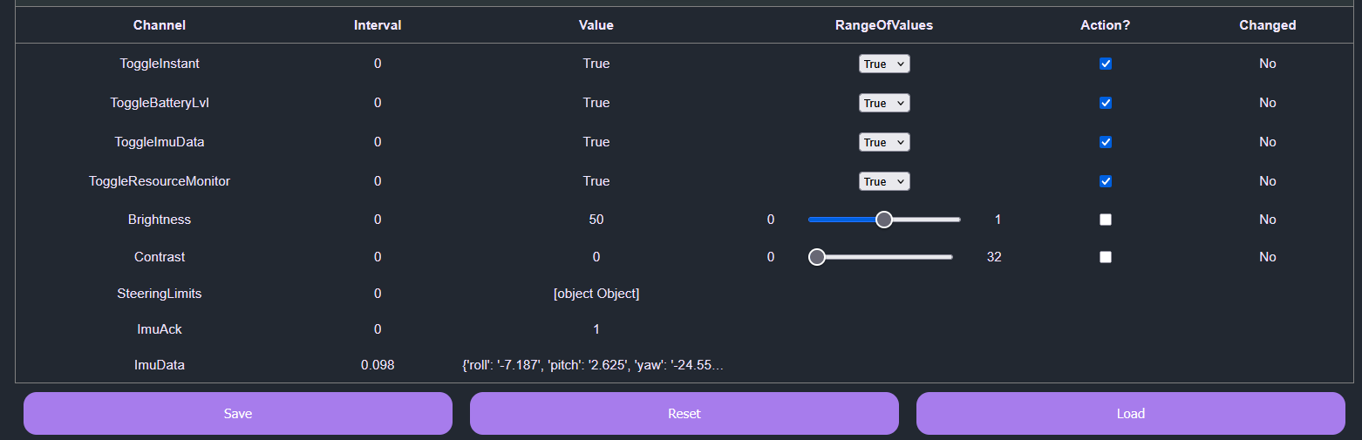Select the ImuData roll/pitch/yaw value text
Screen dimensions: 1362x440
pyautogui.click(x=593, y=365)
